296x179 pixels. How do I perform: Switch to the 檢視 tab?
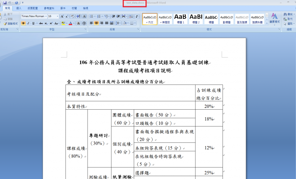(x=86, y=8)
